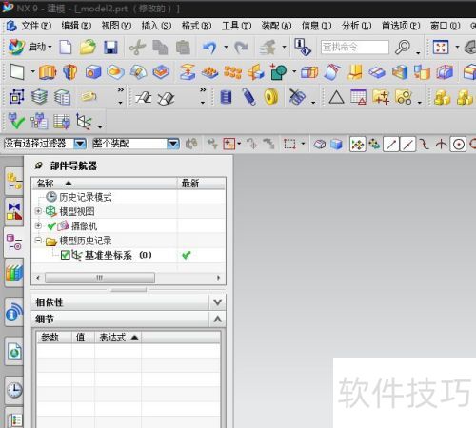Uncheck the 基准坐标系 (0) checkbox
Screen dimensions: 476x428
click(x=66, y=255)
